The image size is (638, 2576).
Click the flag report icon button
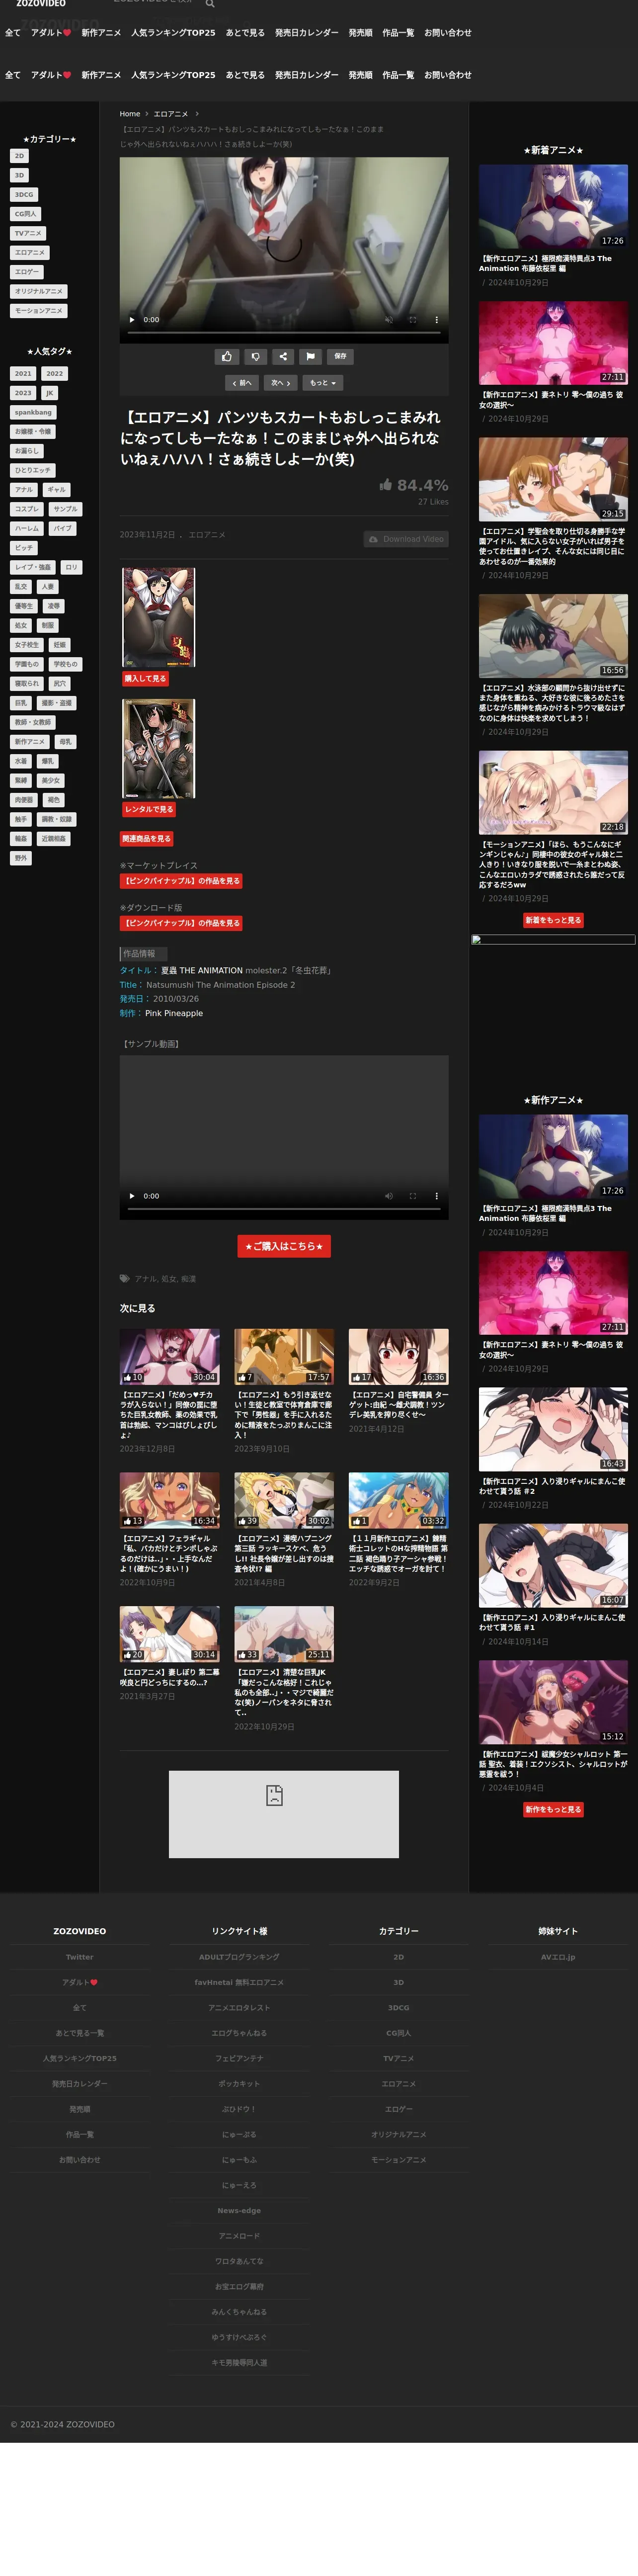pos(310,356)
